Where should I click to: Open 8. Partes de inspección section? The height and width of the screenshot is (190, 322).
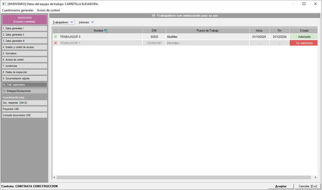coord(24,72)
